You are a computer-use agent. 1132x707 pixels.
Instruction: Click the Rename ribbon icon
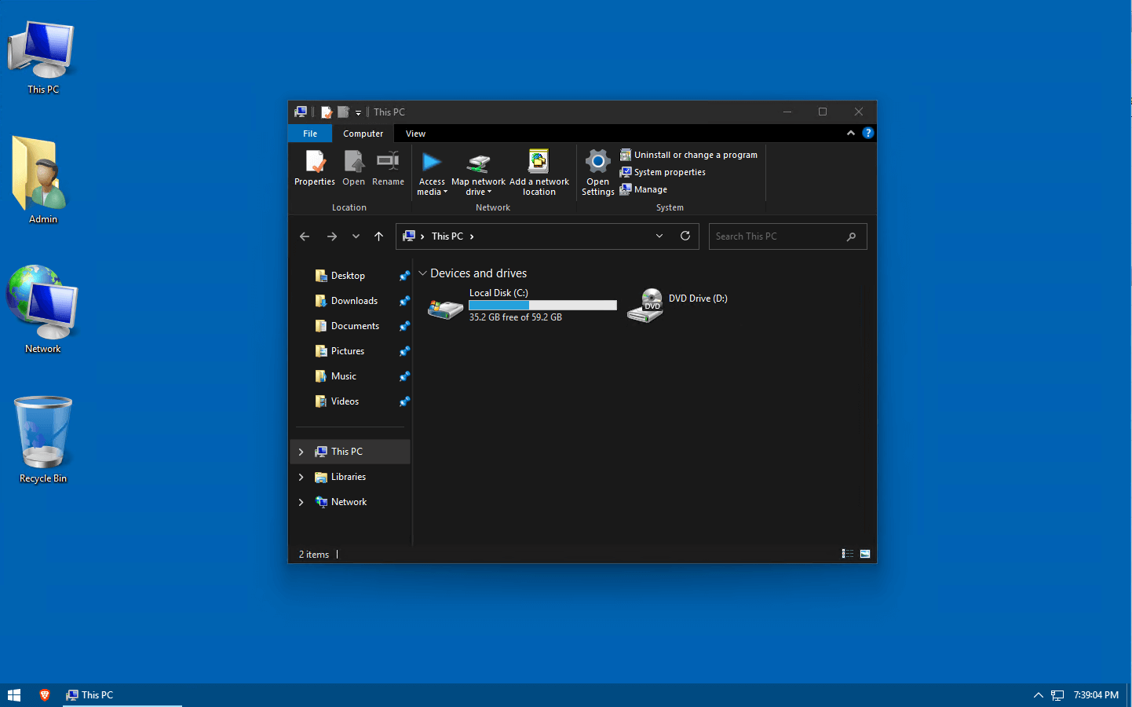(388, 168)
